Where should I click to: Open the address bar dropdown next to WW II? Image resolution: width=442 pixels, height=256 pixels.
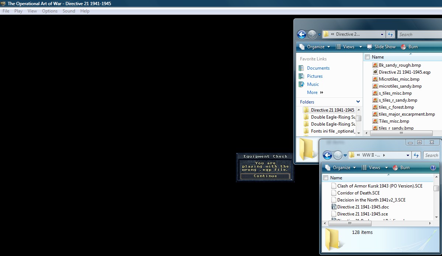(408, 155)
